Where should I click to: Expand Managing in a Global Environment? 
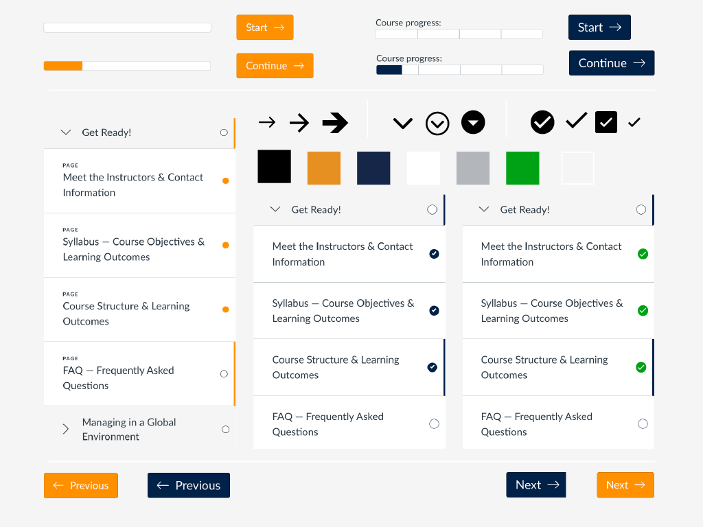tap(66, 429)
